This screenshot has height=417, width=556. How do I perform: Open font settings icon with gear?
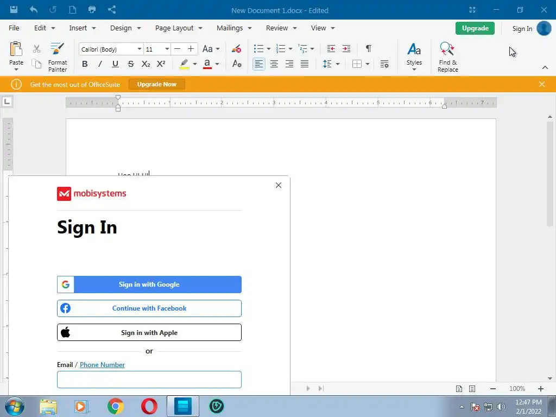coord(237,64)
